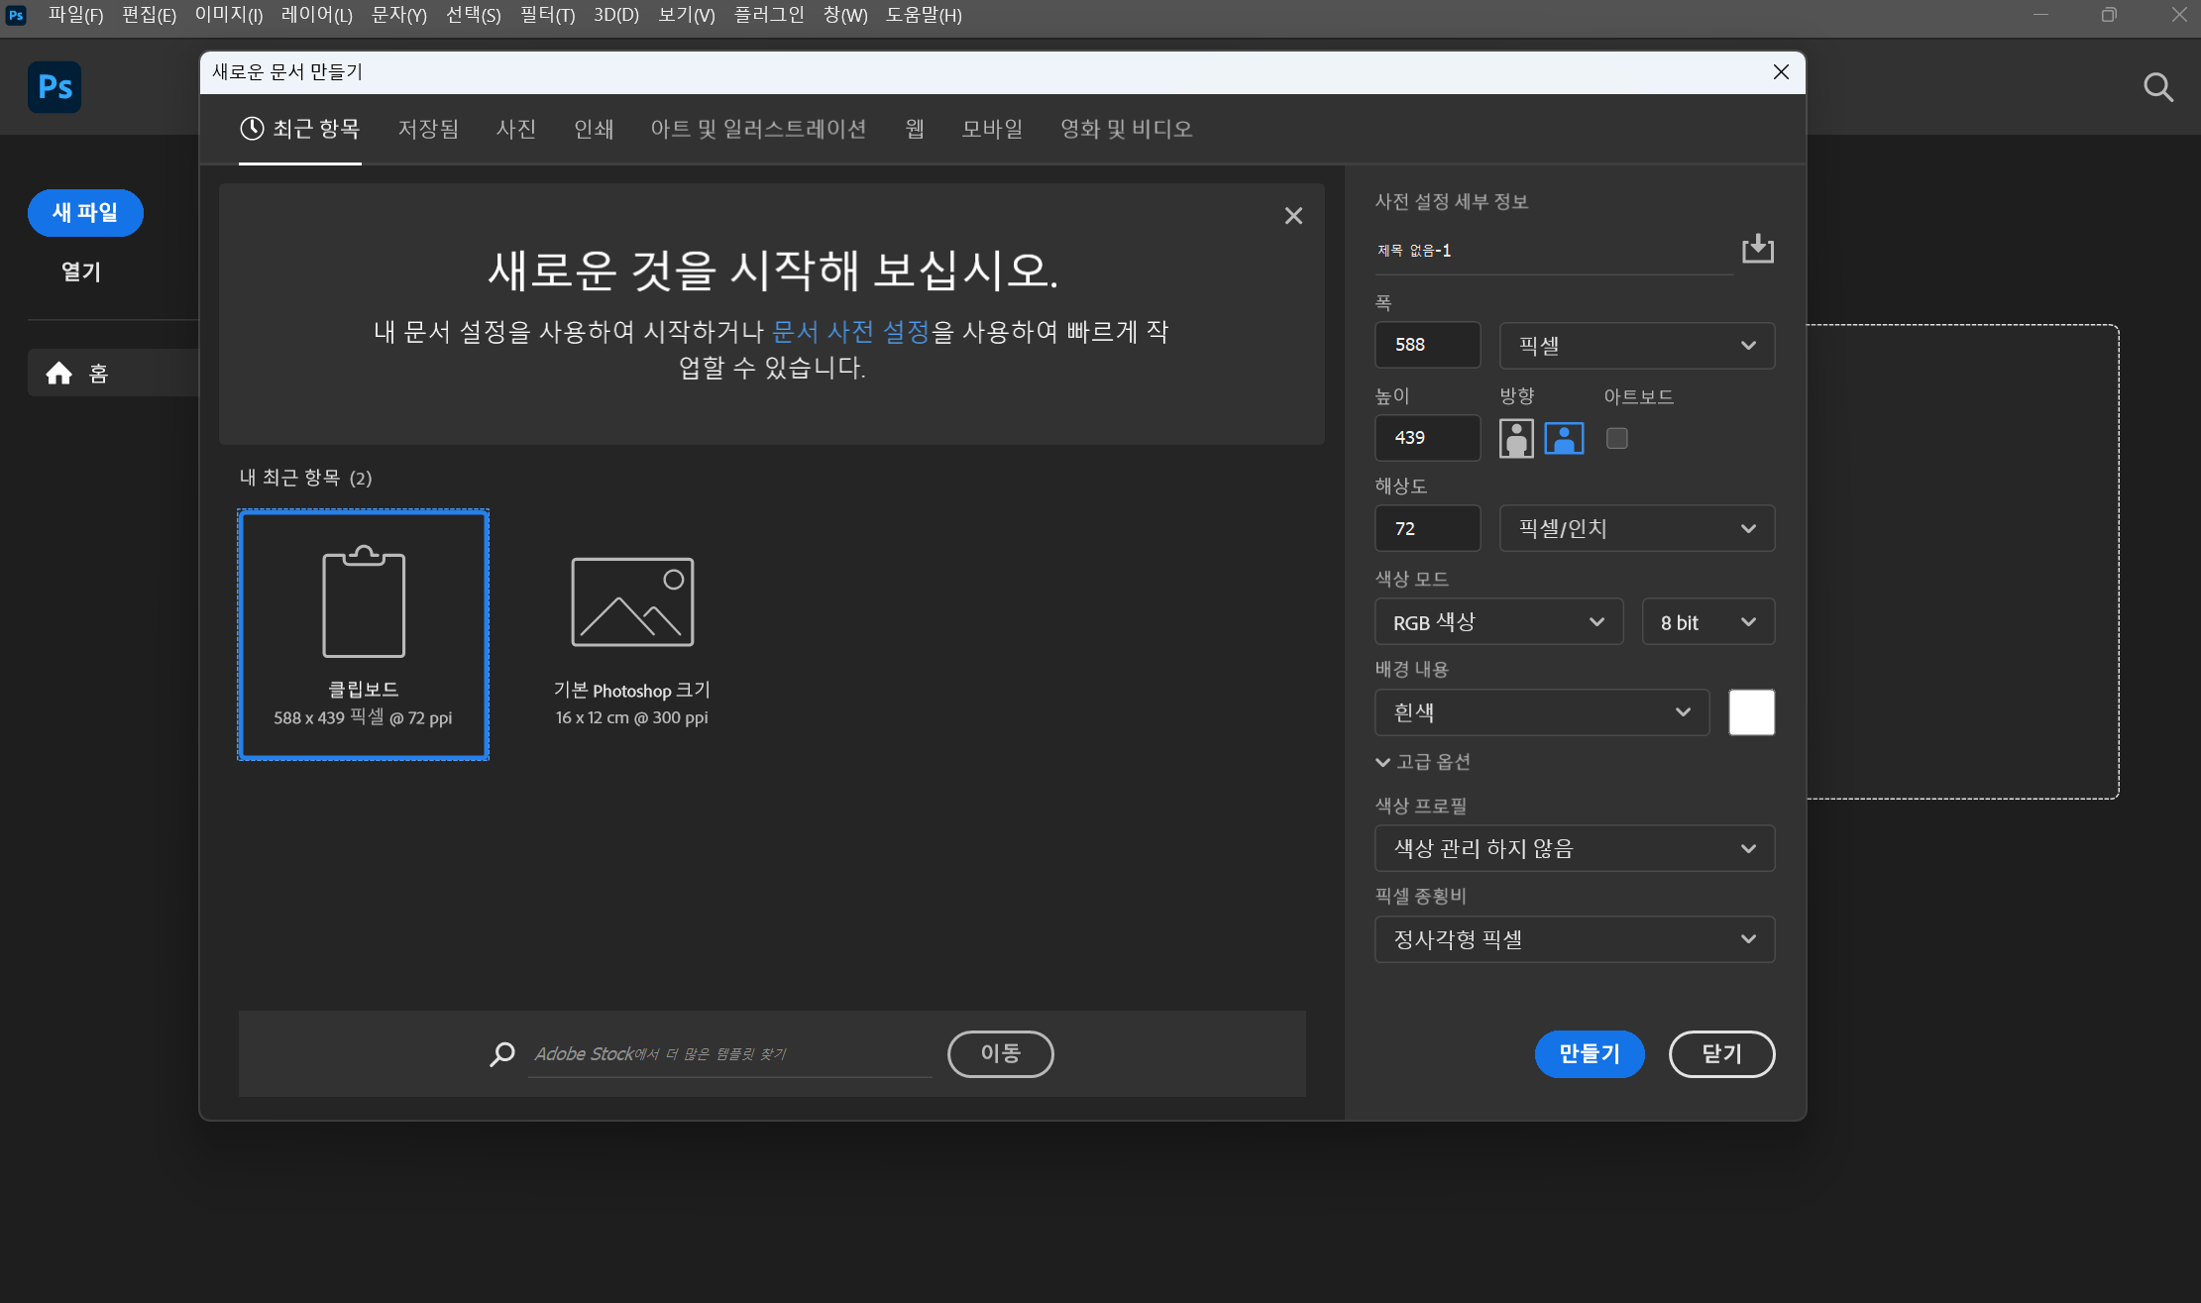The image size is (2201, 1303).
Task: Enable the 아트보드 checkbox
Action: (1616, 438)
